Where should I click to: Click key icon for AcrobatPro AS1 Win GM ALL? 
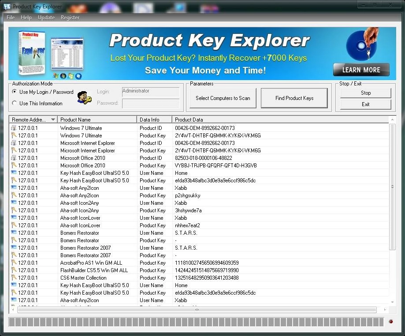click(14, 262)
